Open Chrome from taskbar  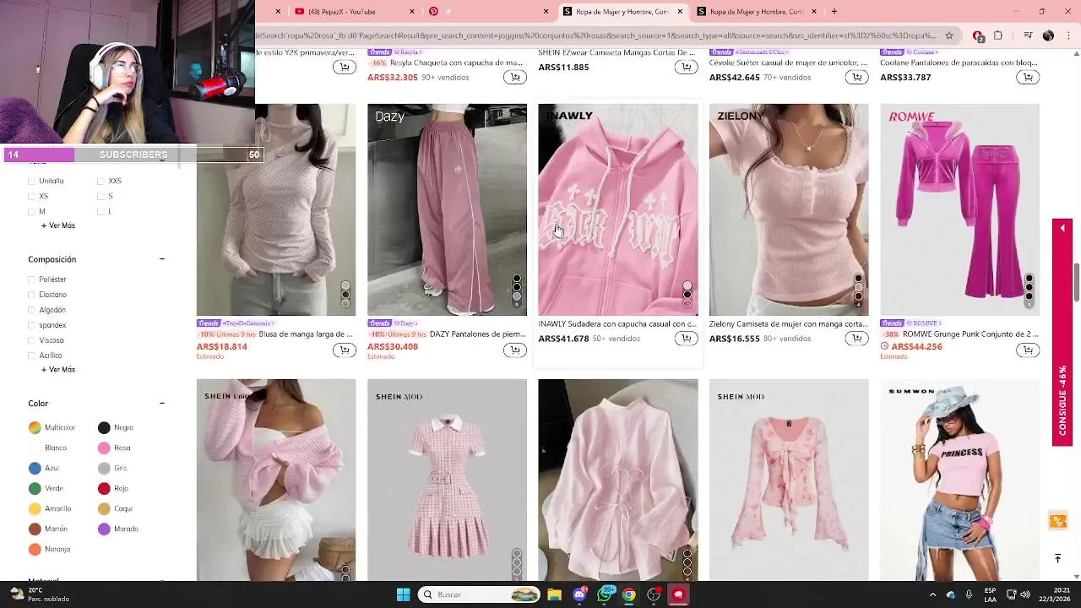629,594
